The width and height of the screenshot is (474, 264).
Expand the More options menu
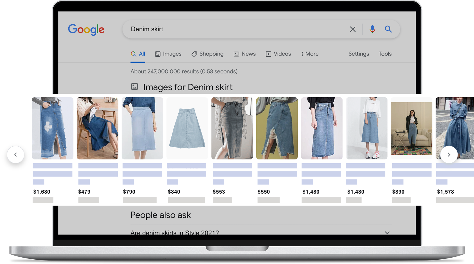pyautogui.click(x=310, y=54)
